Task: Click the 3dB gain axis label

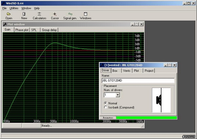Action: (x=137, y=44)
